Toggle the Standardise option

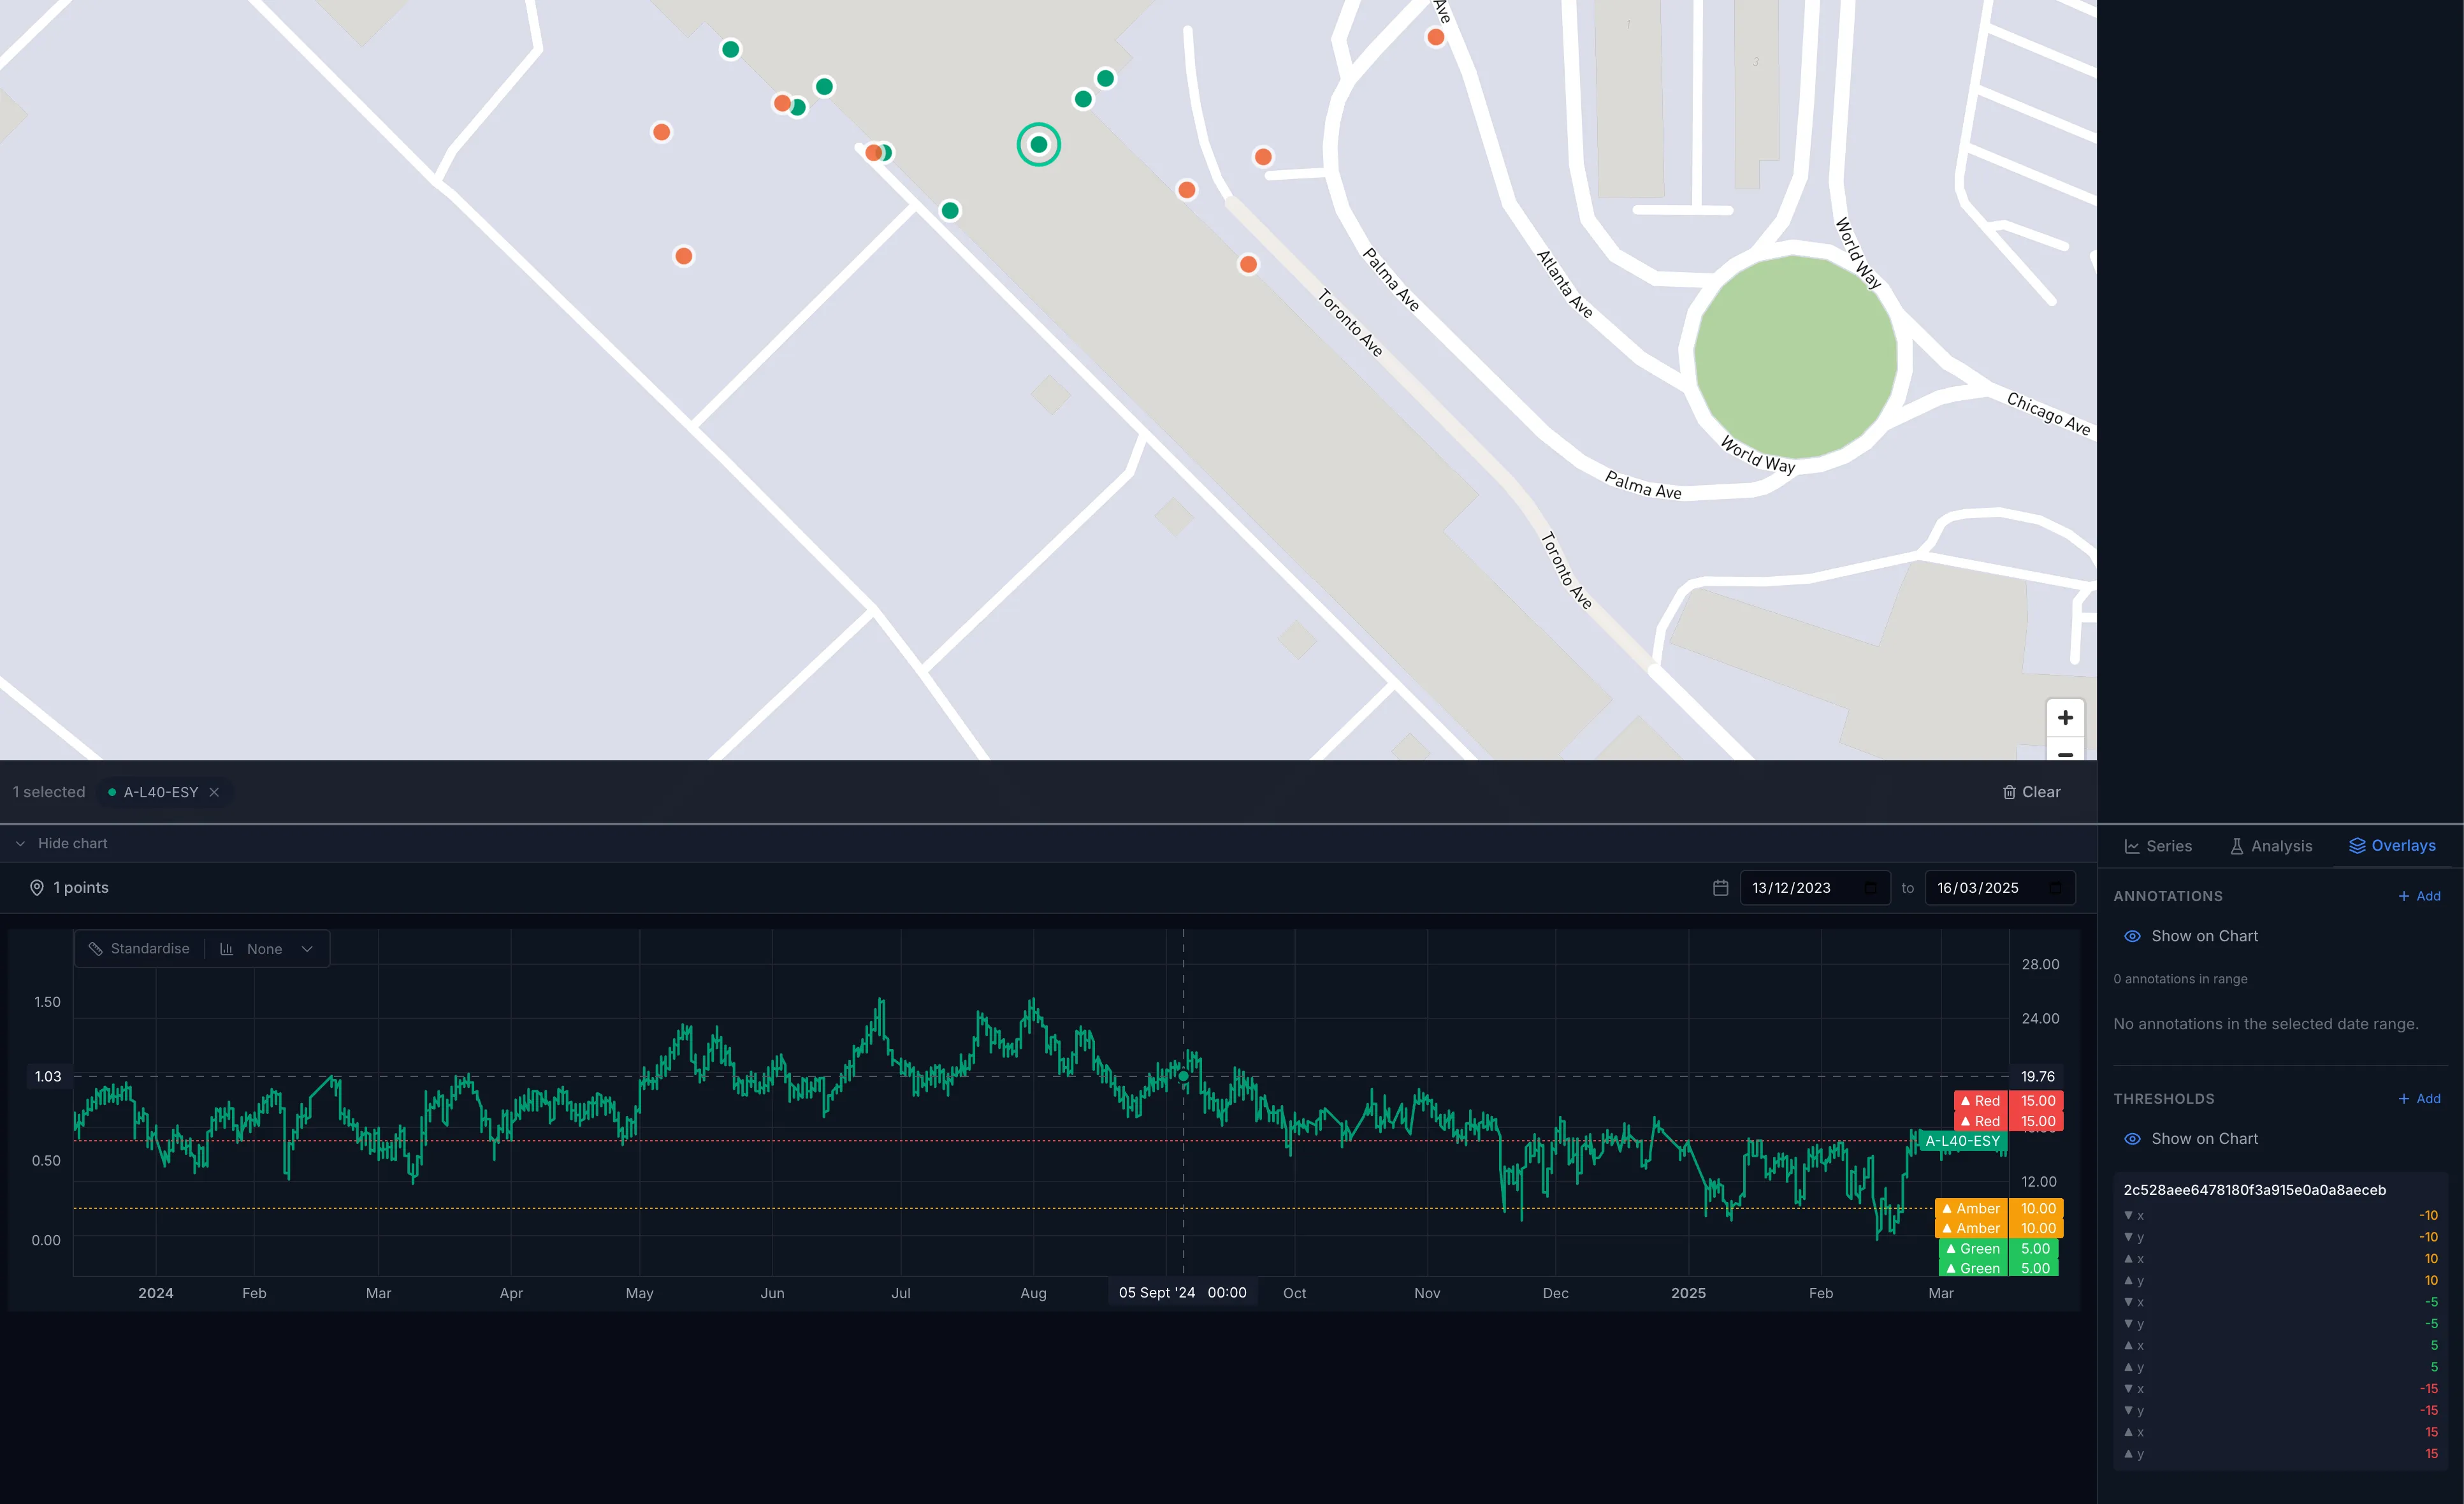point(139,949)
